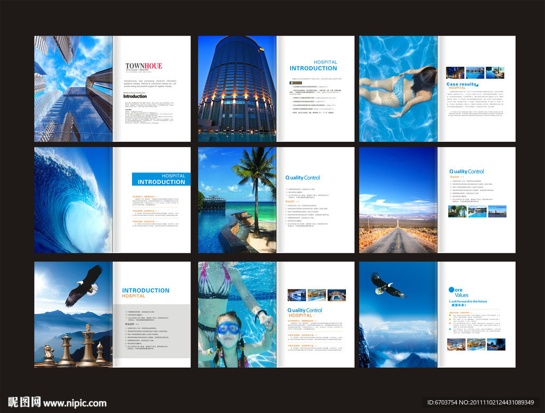The width and height of the screenshot is (545, 413).
Task: Click the gray text box beside chess pieces
Action: [151, 335]
